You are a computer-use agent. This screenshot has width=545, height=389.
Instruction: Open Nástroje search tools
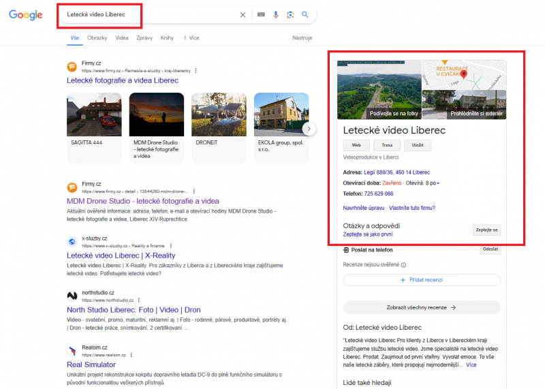pyautogui.click(x=302, y=38)
